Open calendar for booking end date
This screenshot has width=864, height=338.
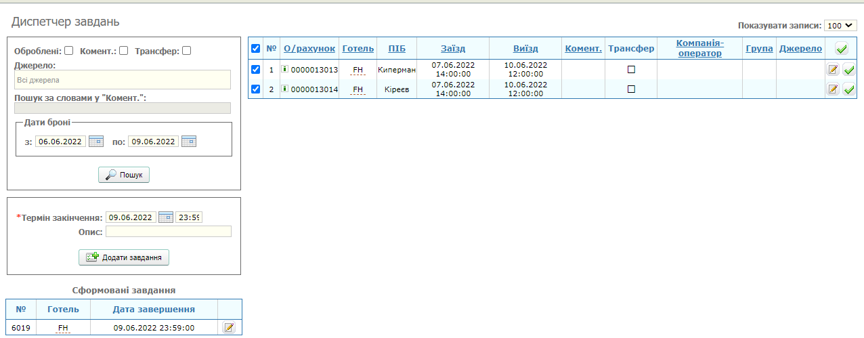189,142
